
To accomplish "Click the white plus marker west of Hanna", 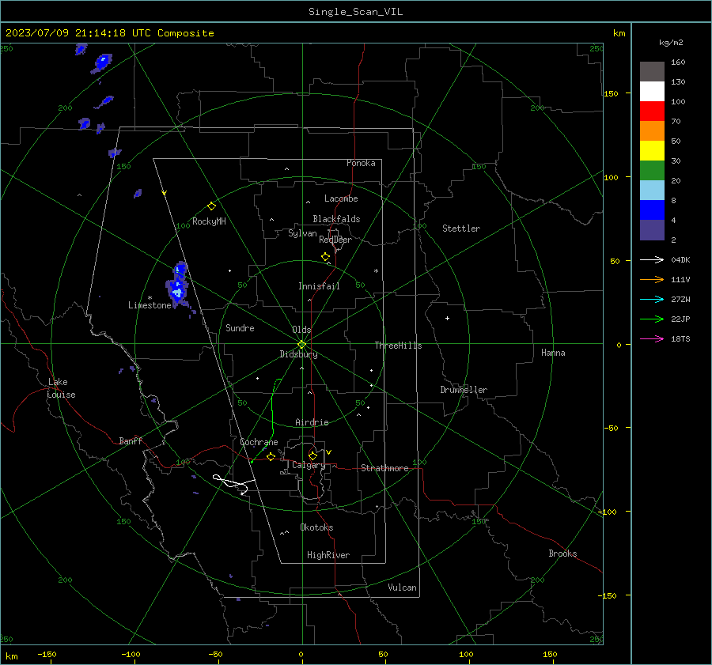I will click(x=447, y=318).
